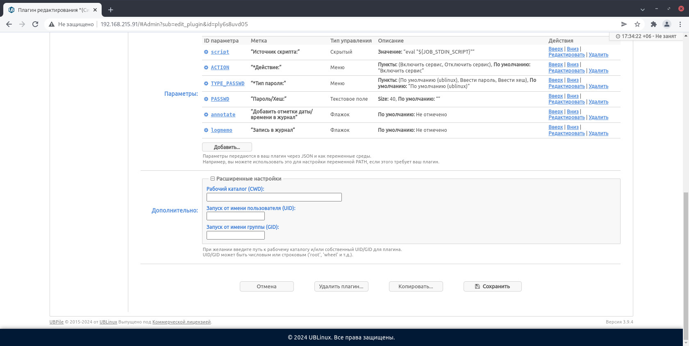Save the plugin with Сохранить button
Viewport: 689px width, 346px height.
tap(492, 286)
